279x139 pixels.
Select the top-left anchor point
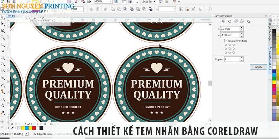[226, 45]
